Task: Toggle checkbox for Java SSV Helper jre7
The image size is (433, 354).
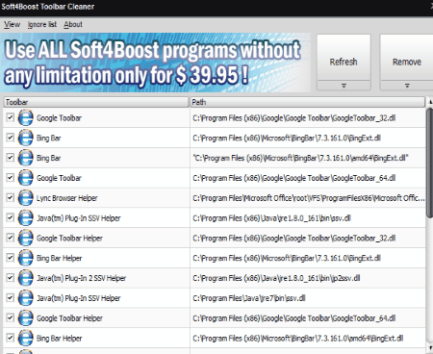Action: [x=10, y=297]
